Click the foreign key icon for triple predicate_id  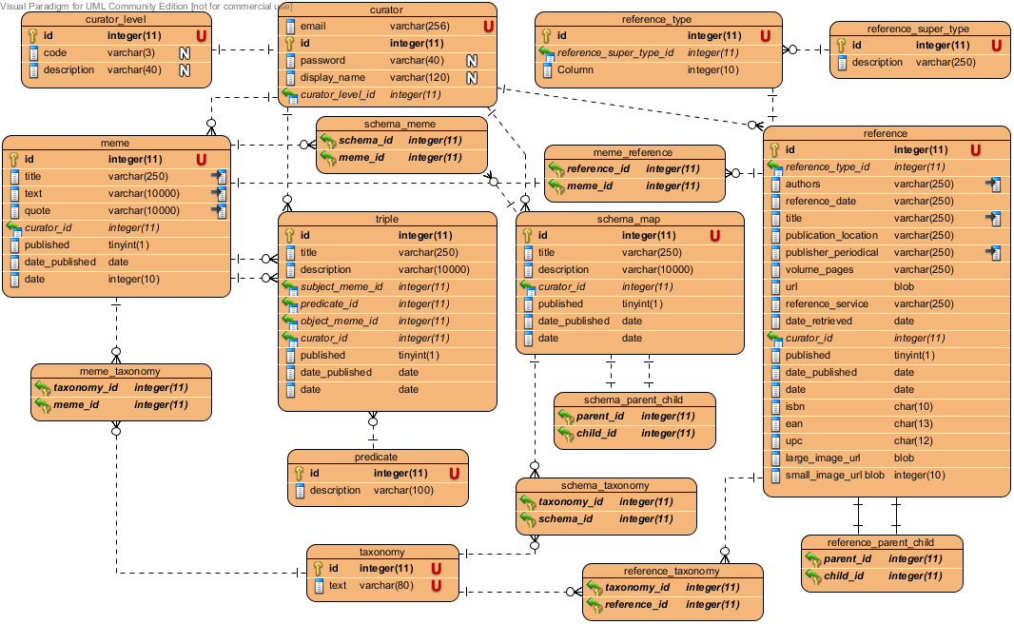pos(291,304)
